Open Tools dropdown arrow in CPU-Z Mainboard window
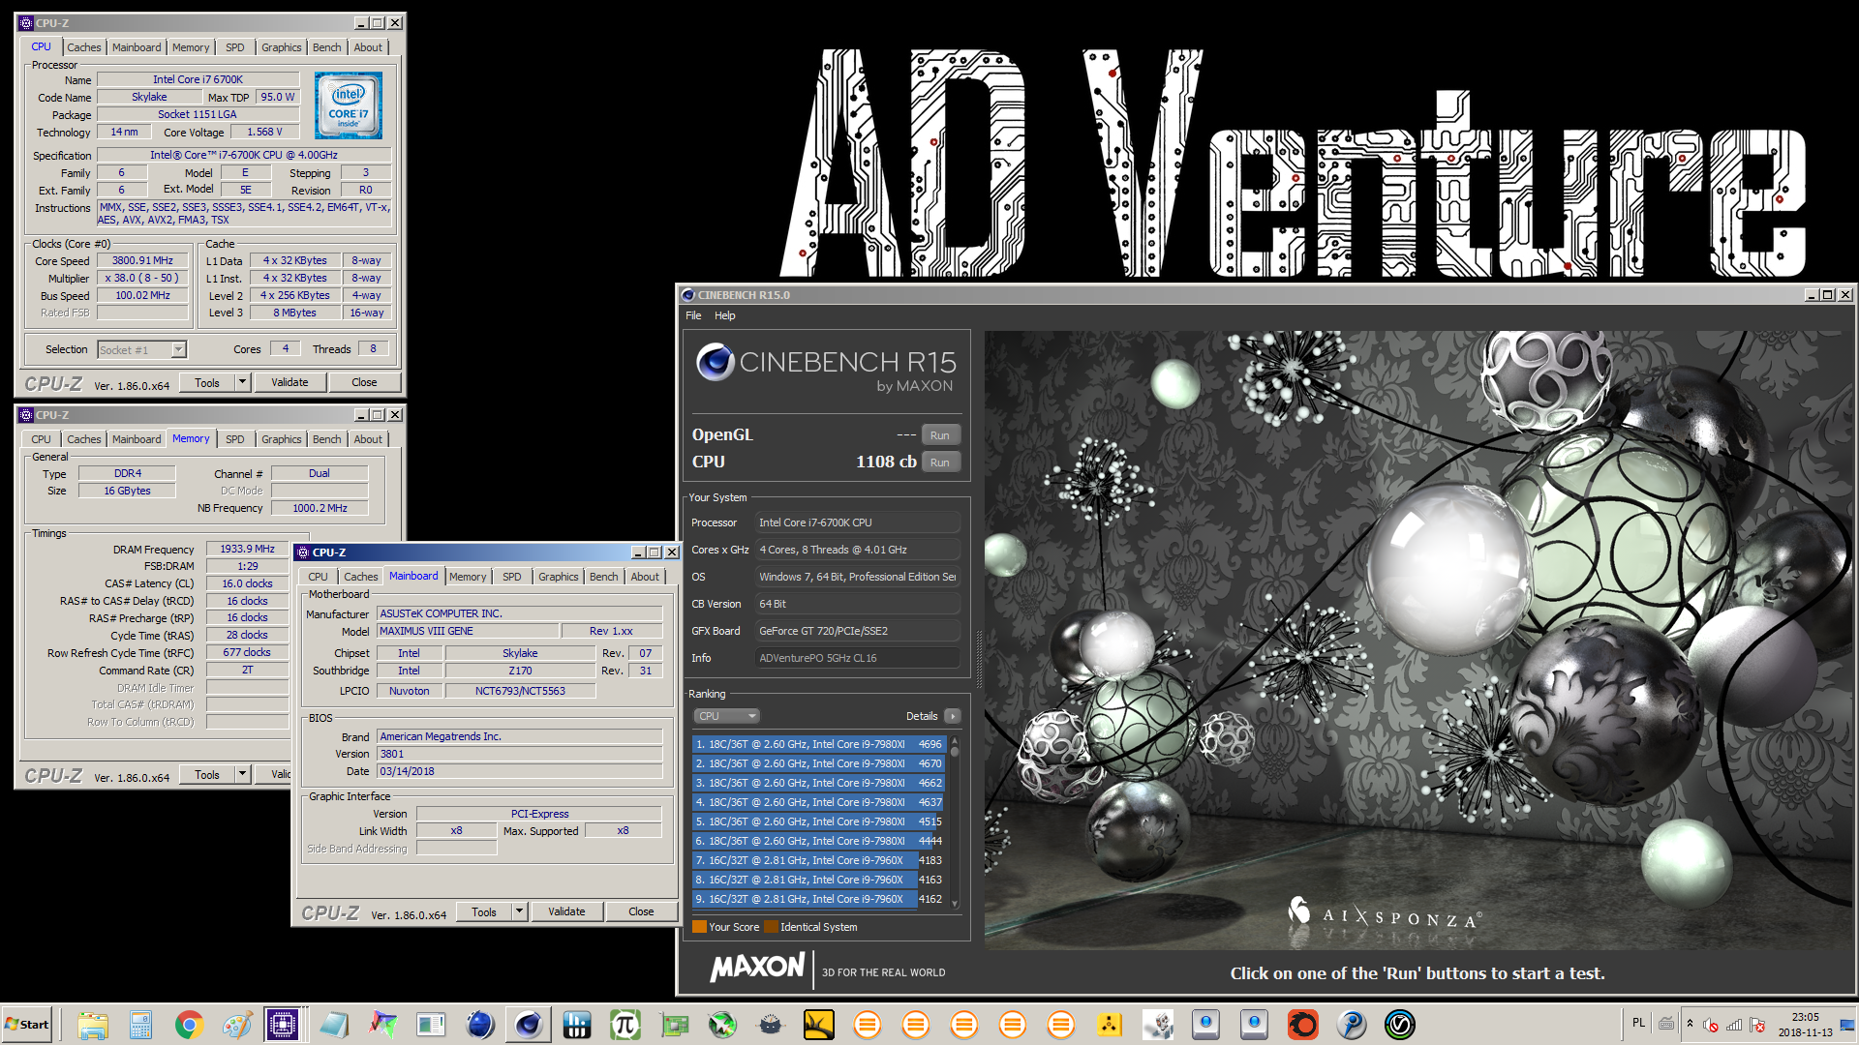 520,911
